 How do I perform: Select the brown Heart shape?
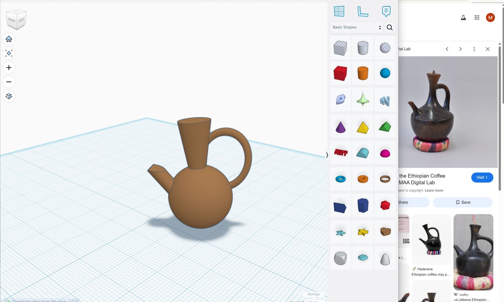(x=385, y=232)
